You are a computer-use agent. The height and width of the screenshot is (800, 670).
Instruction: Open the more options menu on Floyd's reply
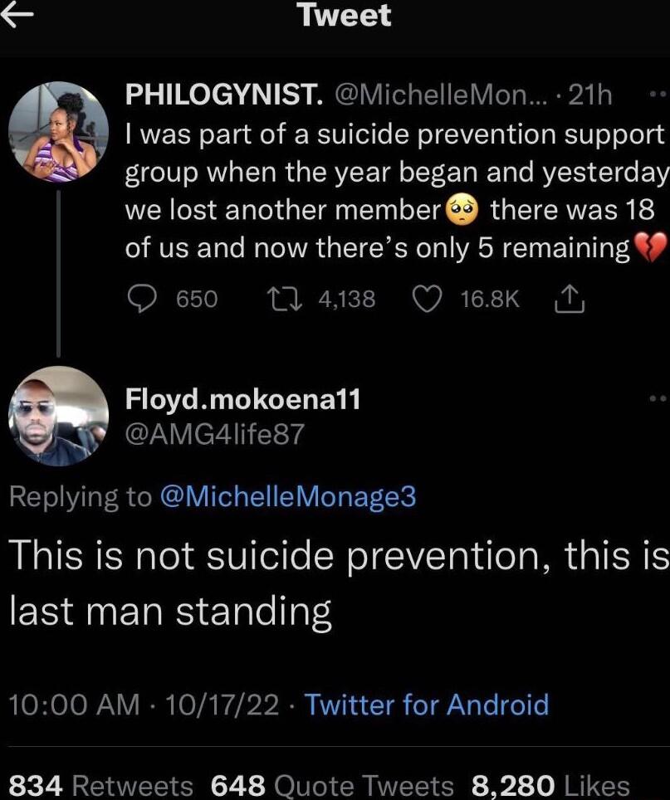pyautogui.click(x=654, y=397)
